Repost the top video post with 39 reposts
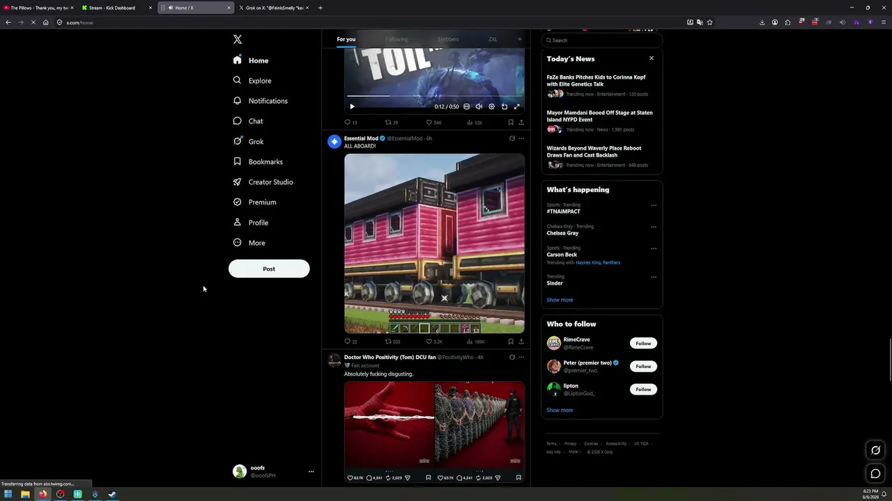Image resolution: width=892 pixels, height=501 pixels. click(x=392, y=122)
